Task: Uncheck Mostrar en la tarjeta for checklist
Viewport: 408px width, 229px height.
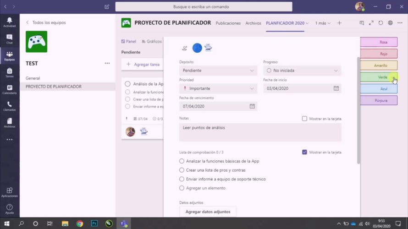Action: (304, 152)
